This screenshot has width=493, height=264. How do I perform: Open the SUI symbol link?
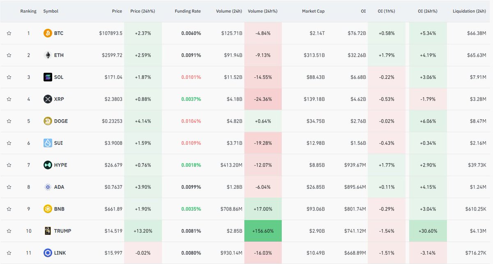(58, 143)
